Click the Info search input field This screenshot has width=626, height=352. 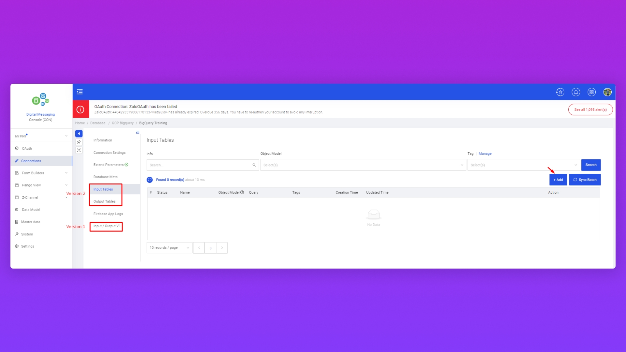pyautogui.click(x=200, y=165)
